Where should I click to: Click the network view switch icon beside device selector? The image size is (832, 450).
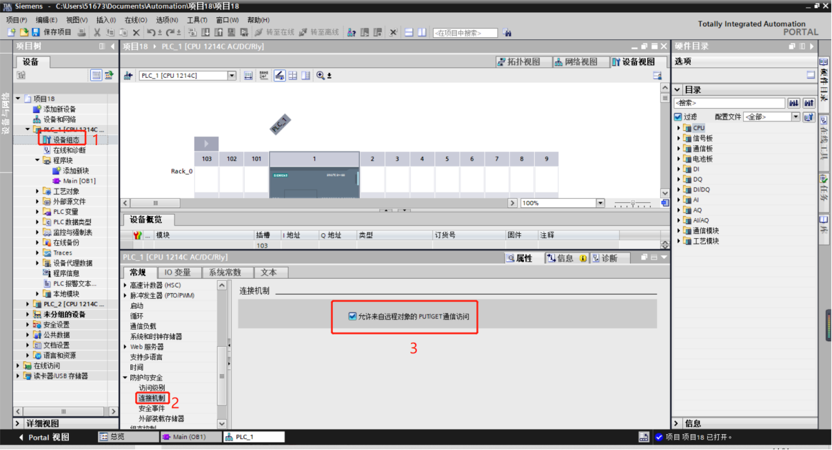(128, 76)
